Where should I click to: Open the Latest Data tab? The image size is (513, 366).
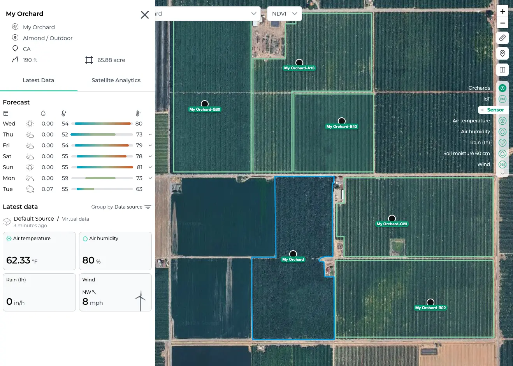pos(38,80)
